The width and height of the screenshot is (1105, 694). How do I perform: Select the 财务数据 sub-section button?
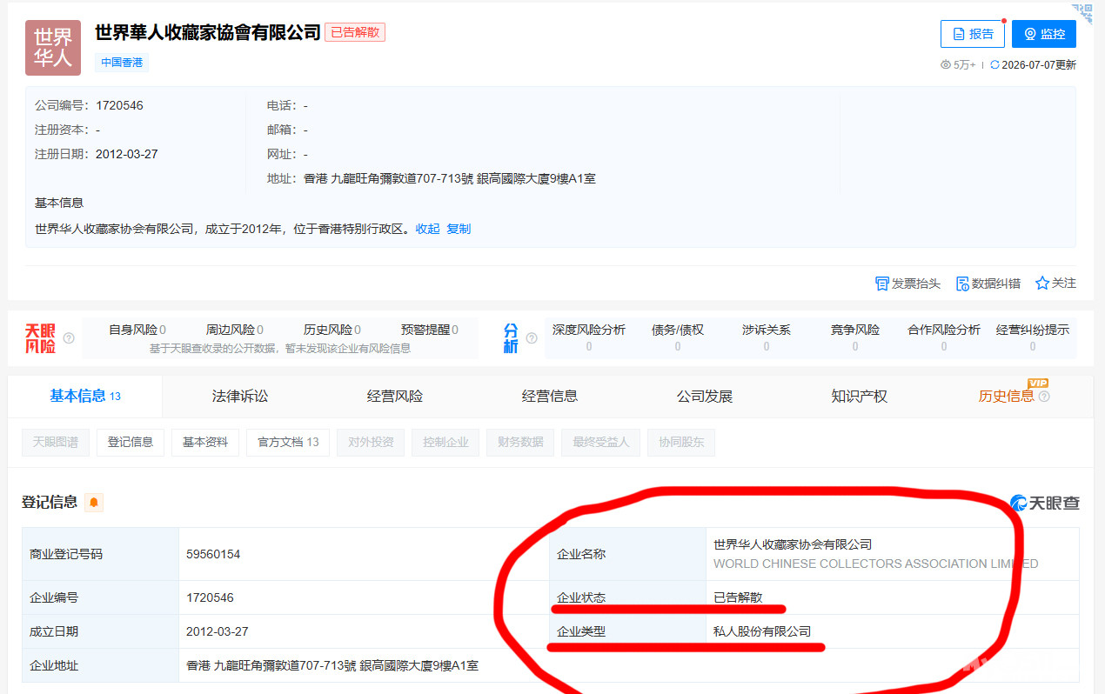pos(520,442)
